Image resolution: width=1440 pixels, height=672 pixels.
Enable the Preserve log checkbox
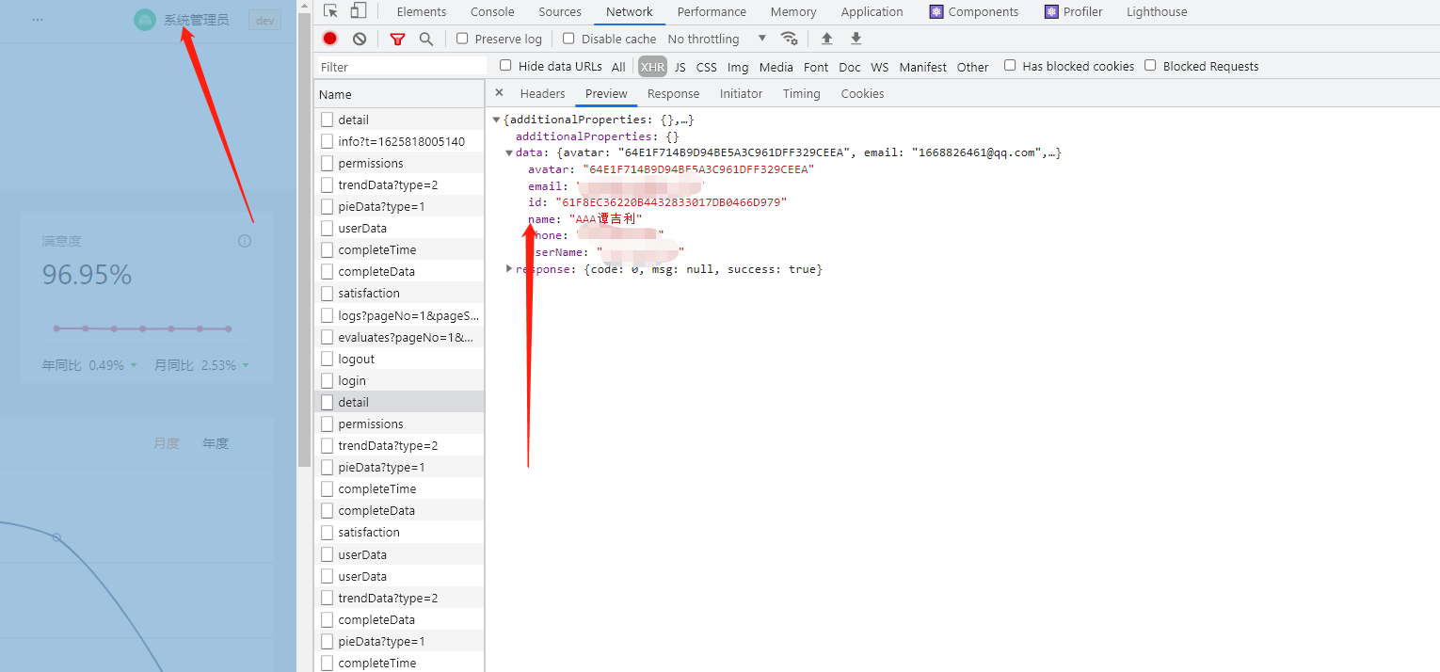point(461,39)
